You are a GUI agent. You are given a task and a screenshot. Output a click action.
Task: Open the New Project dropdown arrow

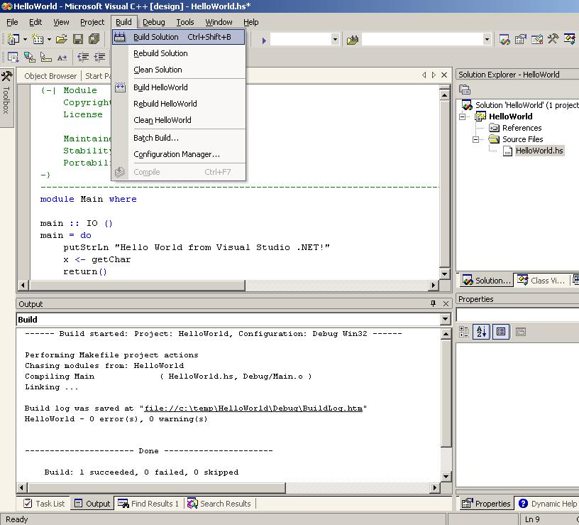25,39
